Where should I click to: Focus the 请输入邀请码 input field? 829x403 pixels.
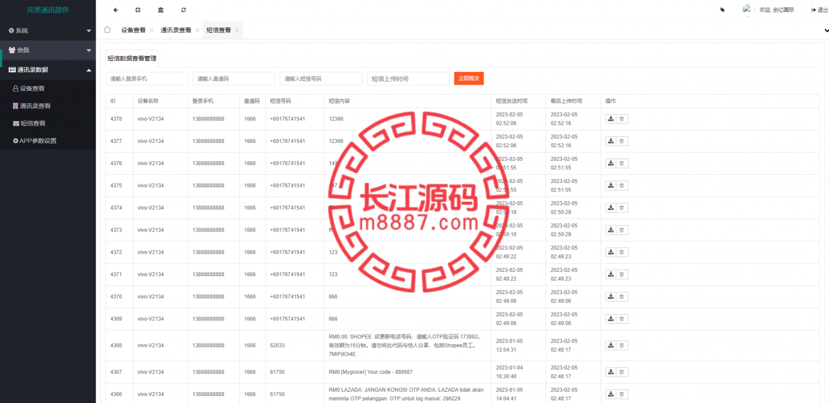click(234, 78)
